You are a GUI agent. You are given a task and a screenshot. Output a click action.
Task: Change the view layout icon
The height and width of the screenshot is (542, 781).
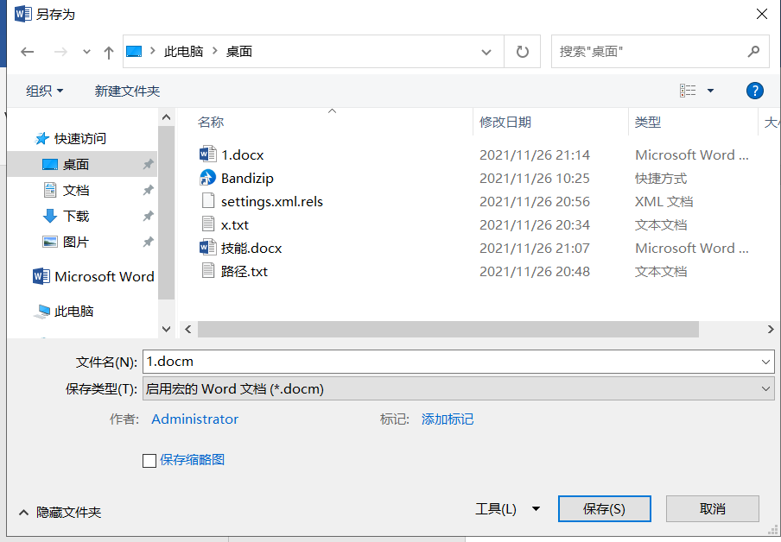tap(688, 91)
